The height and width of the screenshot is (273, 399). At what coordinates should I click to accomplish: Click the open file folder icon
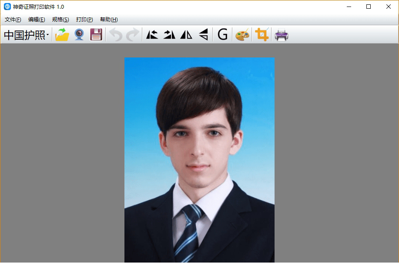pos(62,35)
